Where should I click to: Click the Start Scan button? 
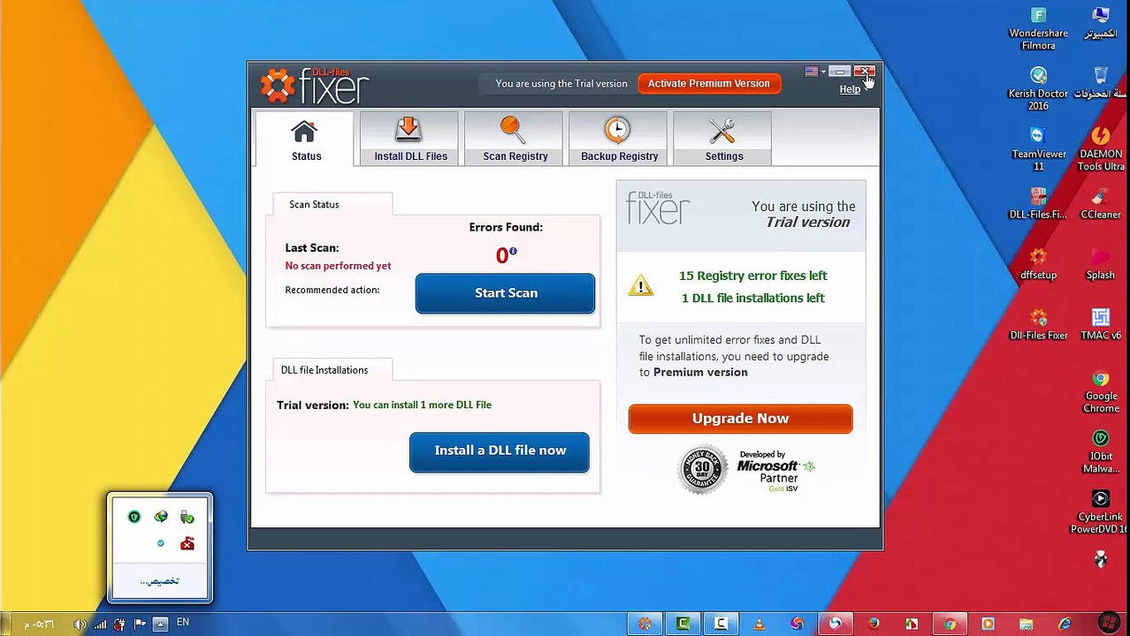pos(505,293)
